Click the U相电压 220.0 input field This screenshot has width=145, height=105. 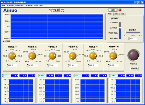coord(13,65)
